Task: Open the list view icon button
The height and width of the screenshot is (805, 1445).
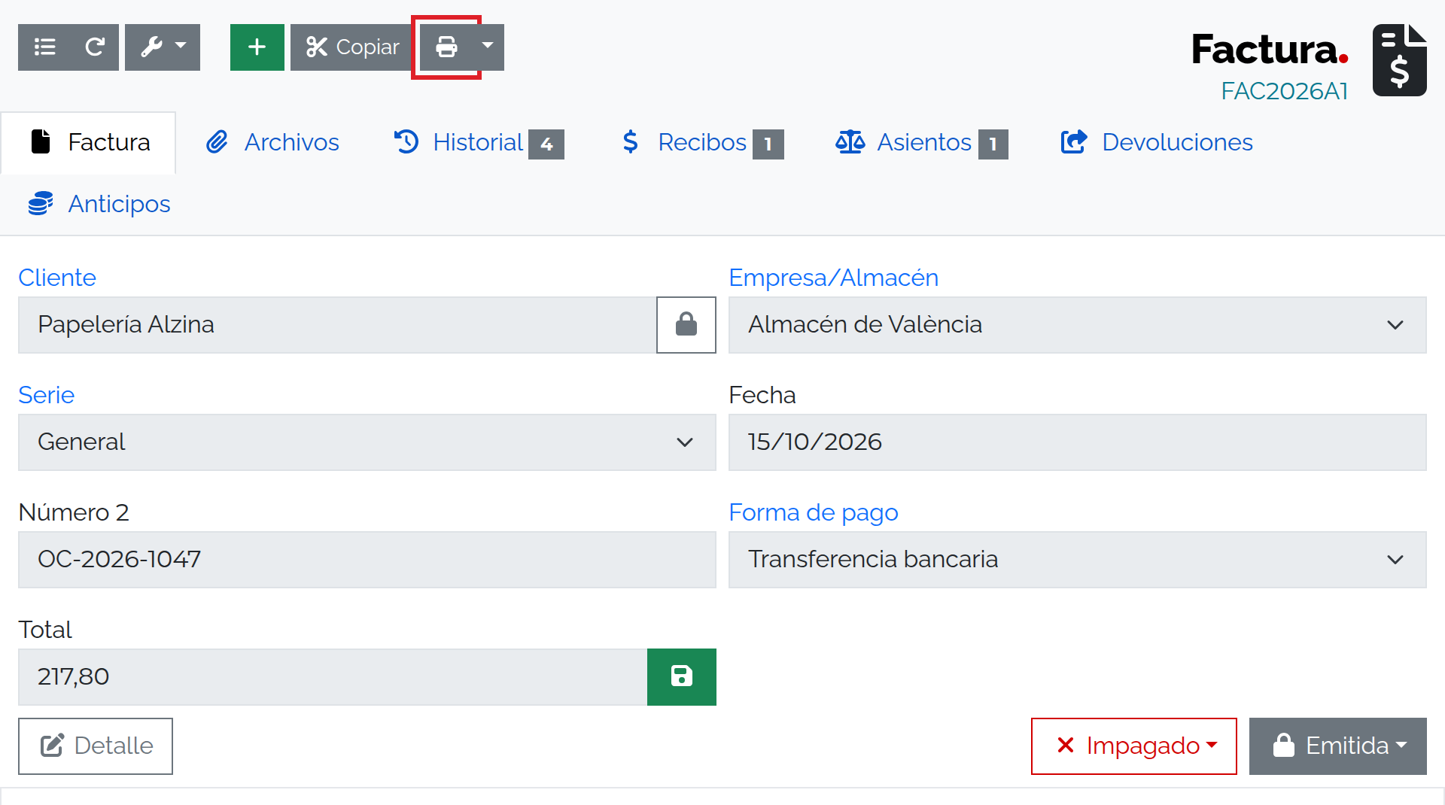Action: pyautogui.click(x=44, y=47)
